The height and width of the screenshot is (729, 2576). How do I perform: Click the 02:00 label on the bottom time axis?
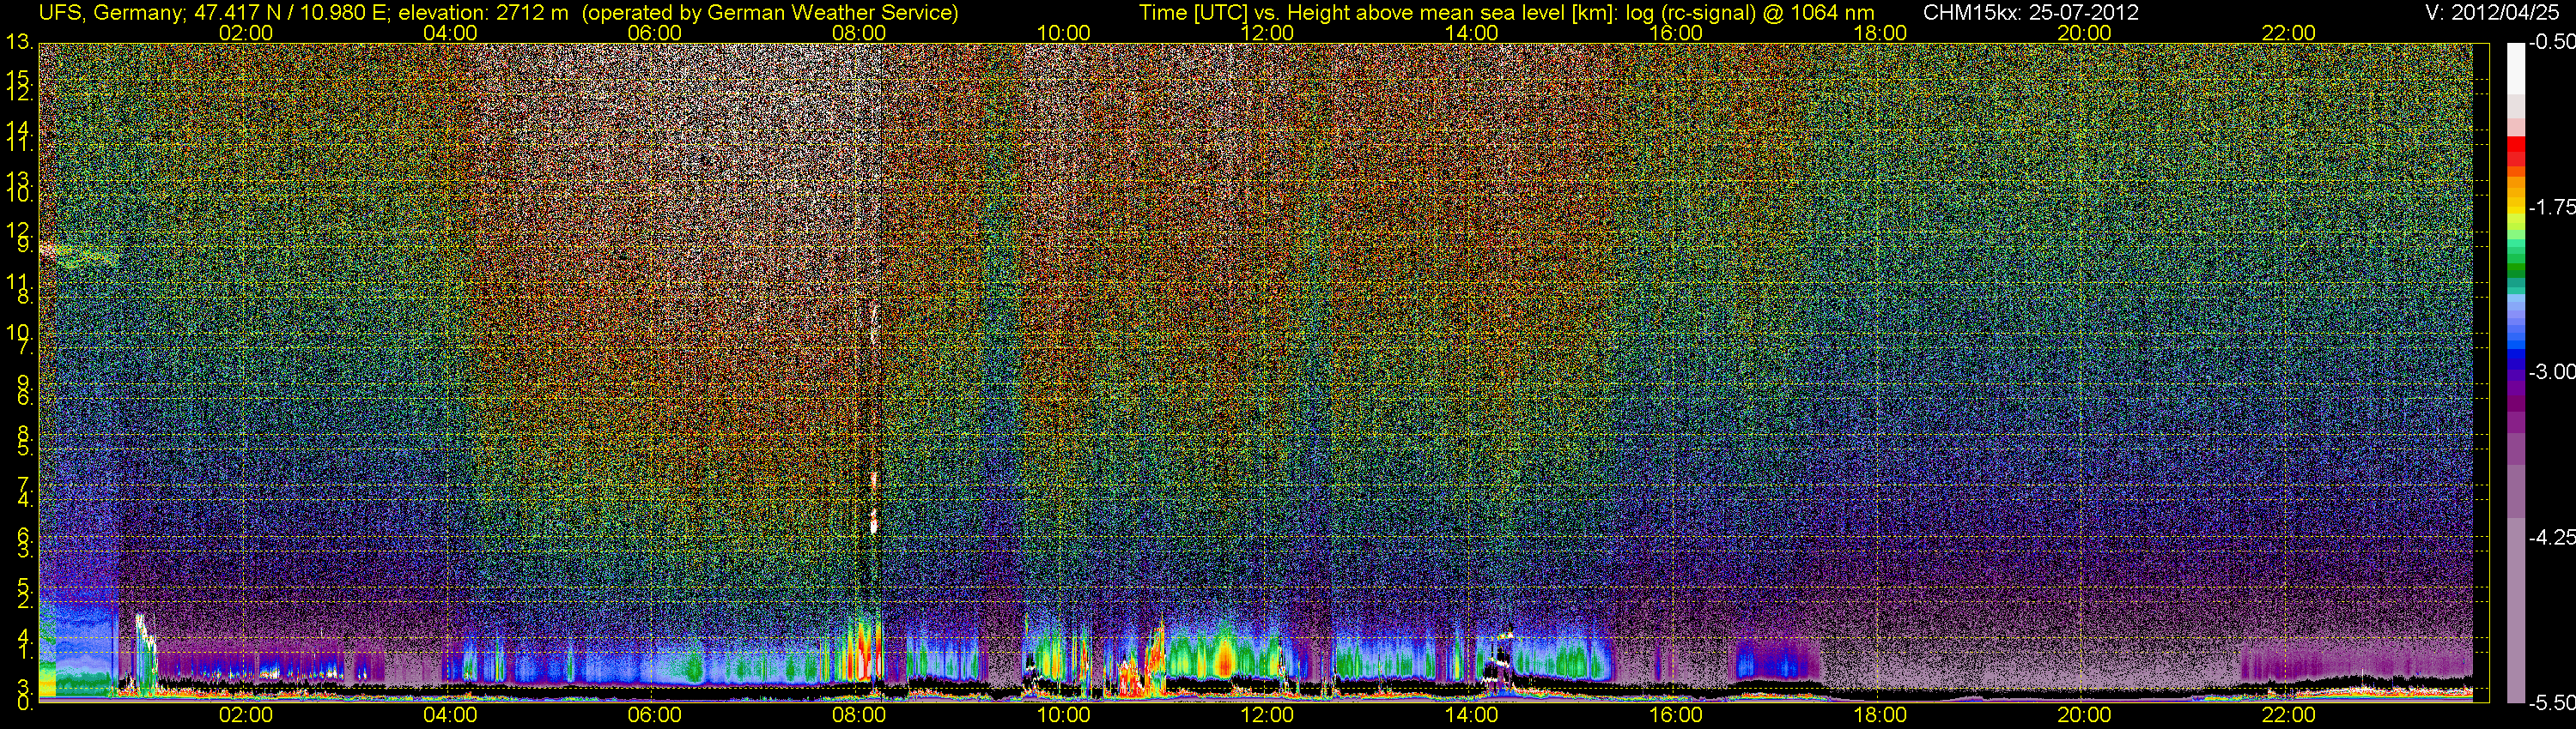[246, 715]
